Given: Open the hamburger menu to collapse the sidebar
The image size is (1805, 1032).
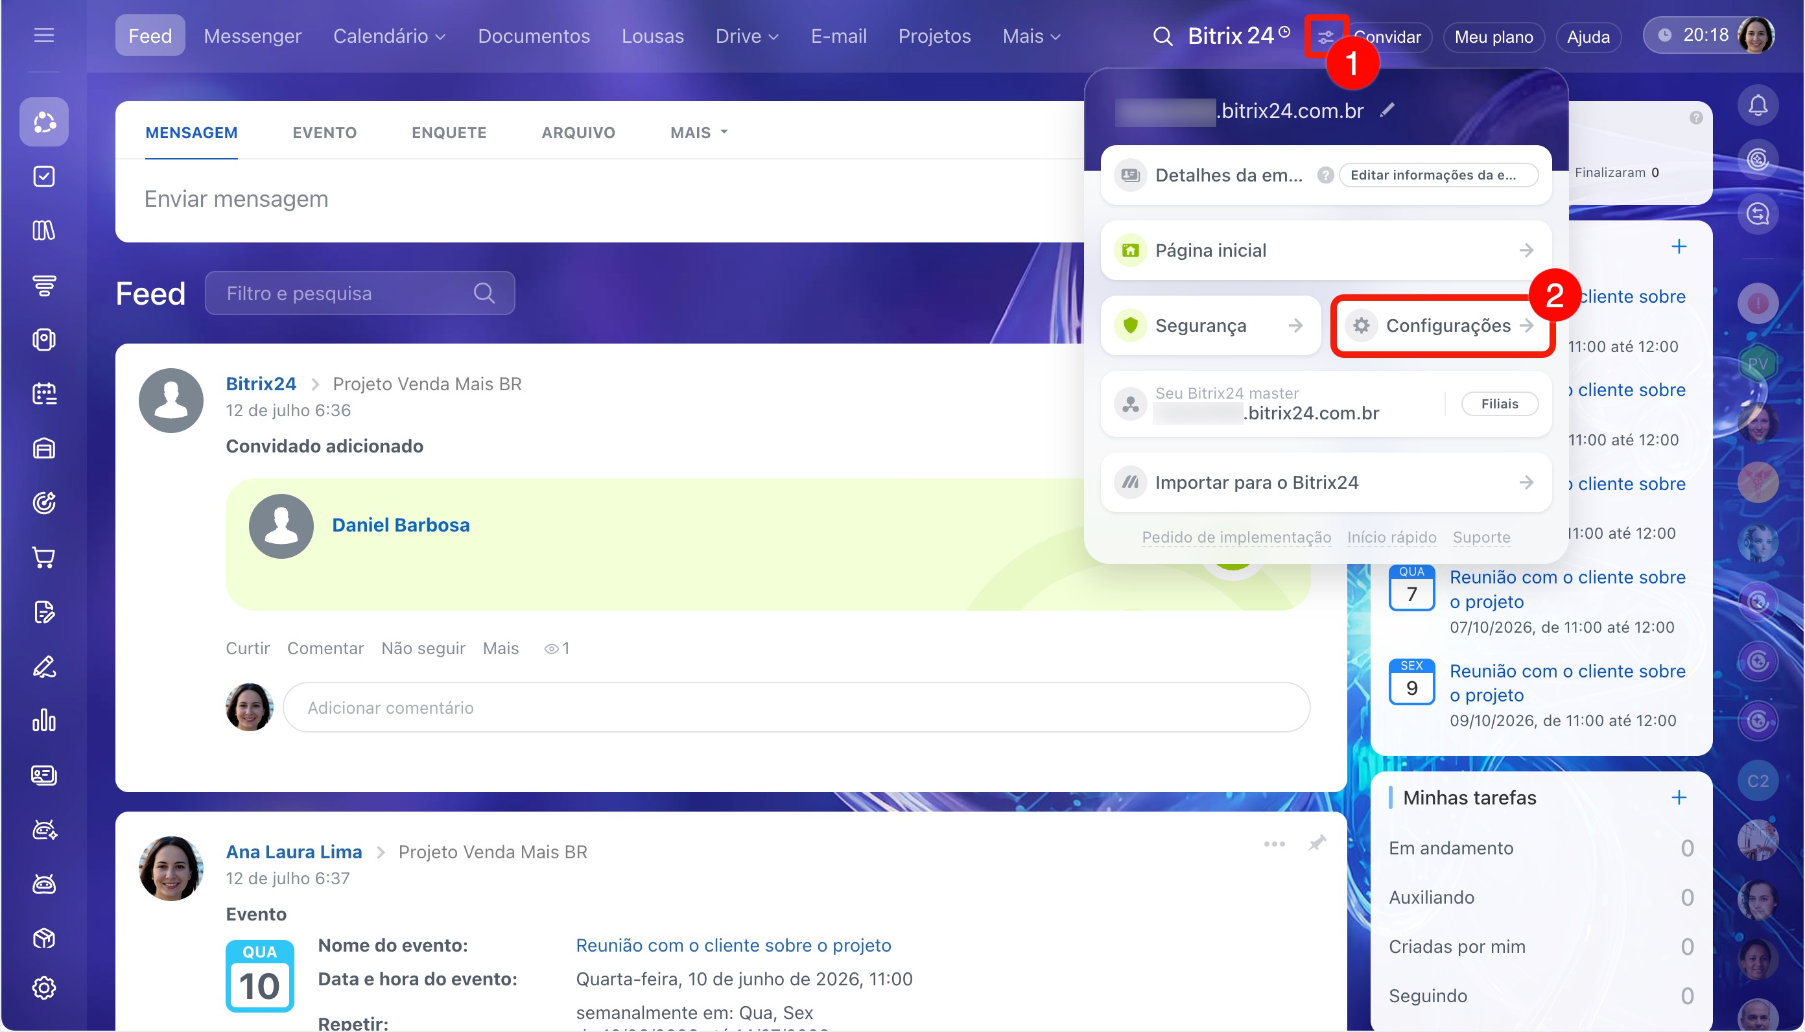Looking at the screenshot, I should point(44,35).
